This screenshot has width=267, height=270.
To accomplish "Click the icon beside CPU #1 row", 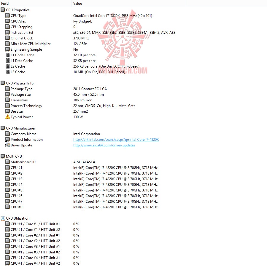I will tap(8, 167).
